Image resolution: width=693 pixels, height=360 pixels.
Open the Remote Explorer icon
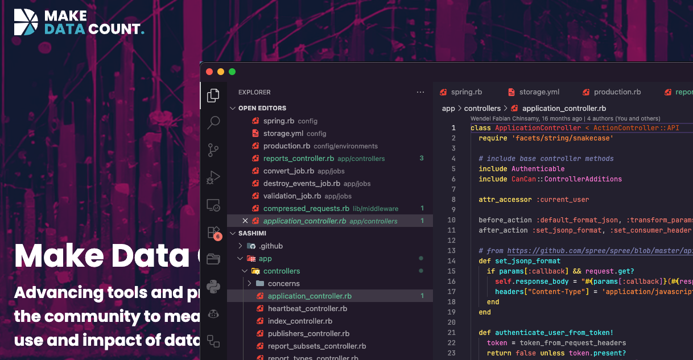(x=213, y=205)
